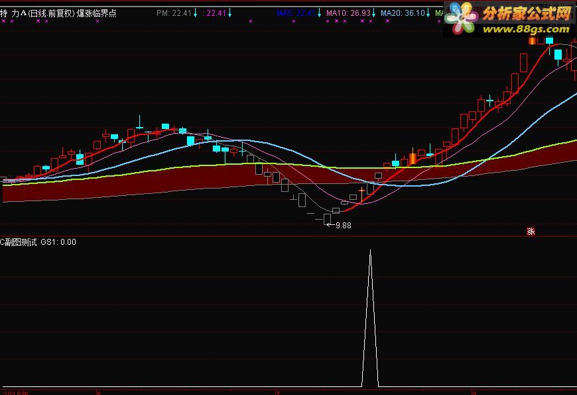The image size is (577, 395).
Task: Click the month 8 marker on time axis
Action: [474, 393]
